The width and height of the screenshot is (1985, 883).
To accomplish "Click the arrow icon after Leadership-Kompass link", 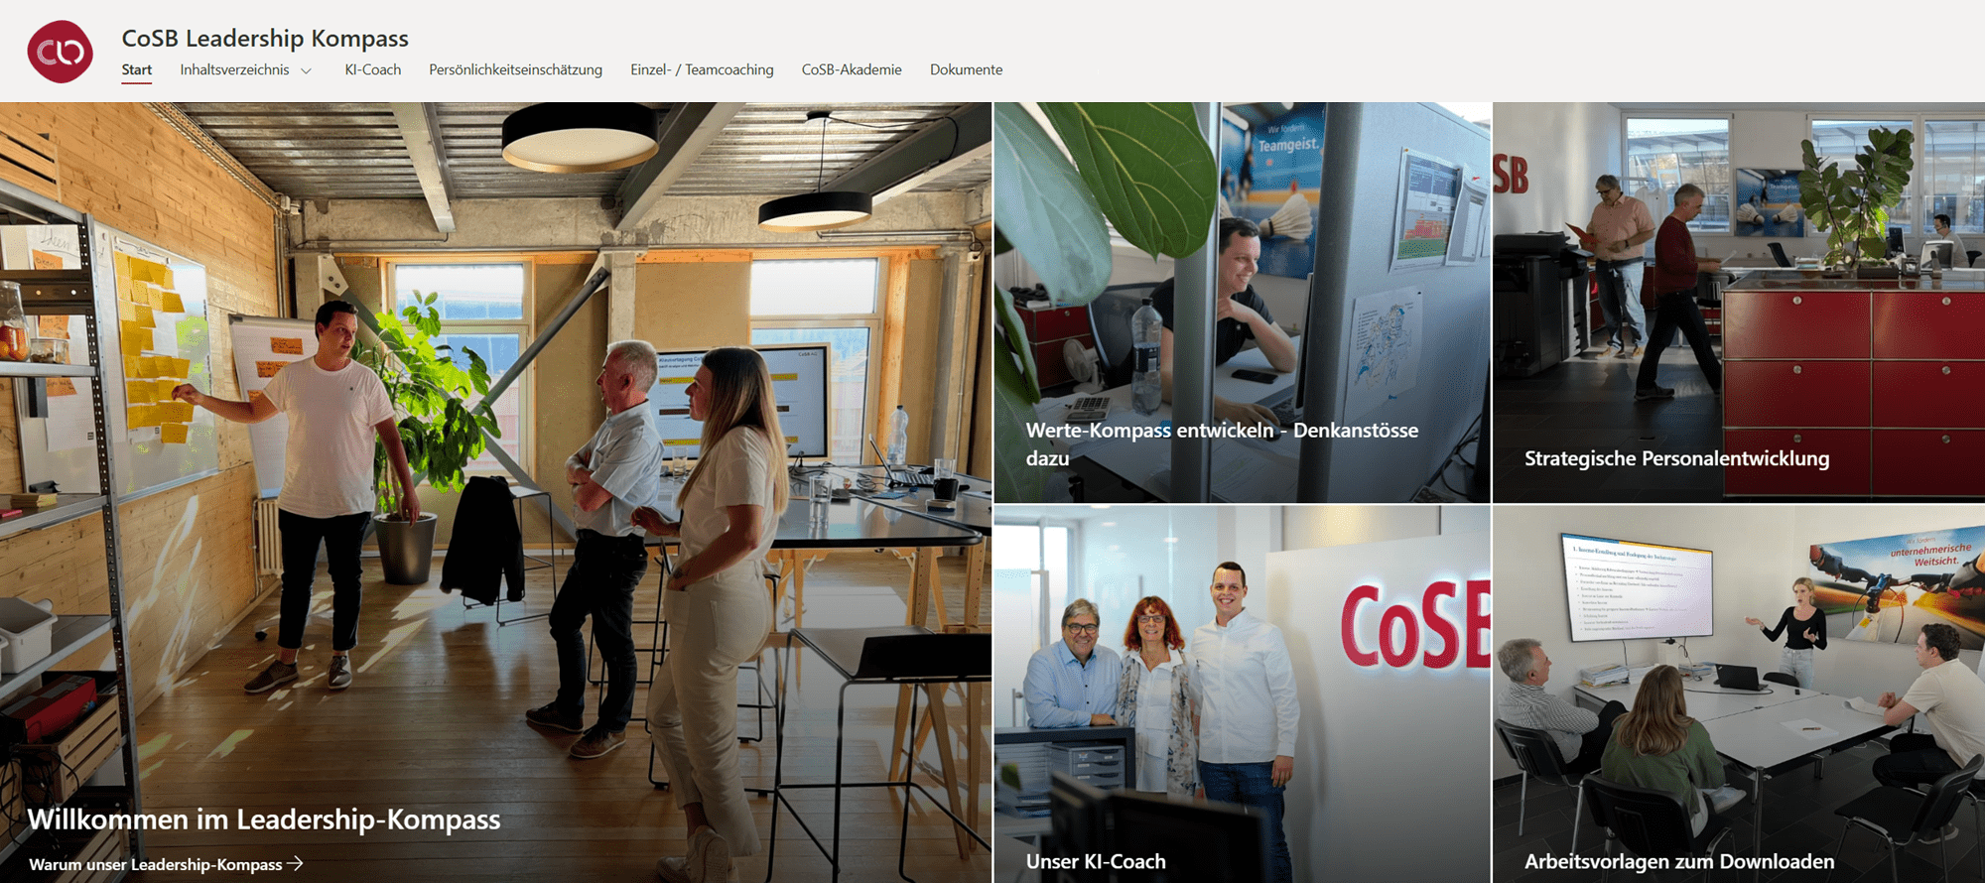I will (x=295, y=864).
